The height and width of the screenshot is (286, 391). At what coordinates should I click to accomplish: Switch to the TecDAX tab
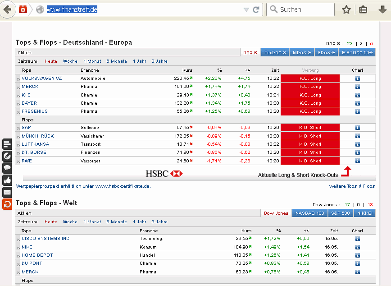click(x=275, y=52)
